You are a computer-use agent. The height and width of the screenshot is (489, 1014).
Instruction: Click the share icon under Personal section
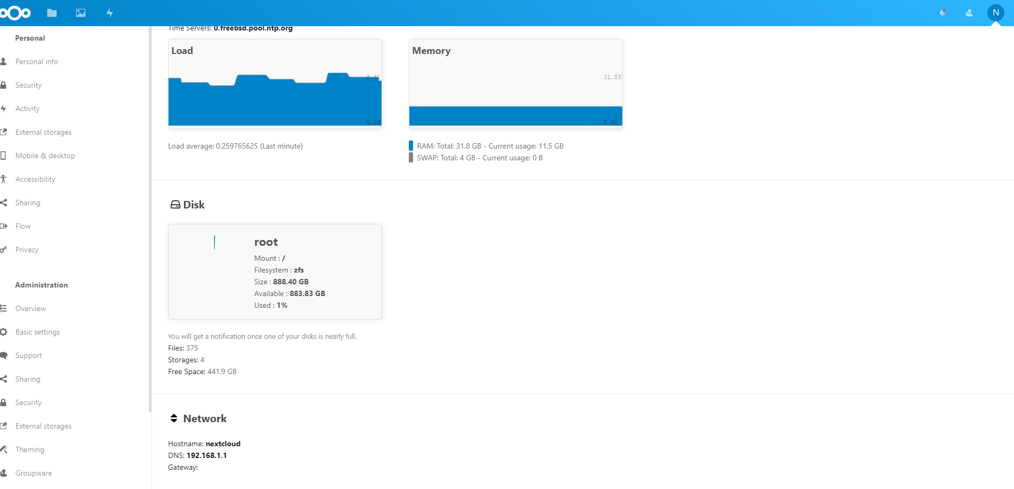point(3,203)
